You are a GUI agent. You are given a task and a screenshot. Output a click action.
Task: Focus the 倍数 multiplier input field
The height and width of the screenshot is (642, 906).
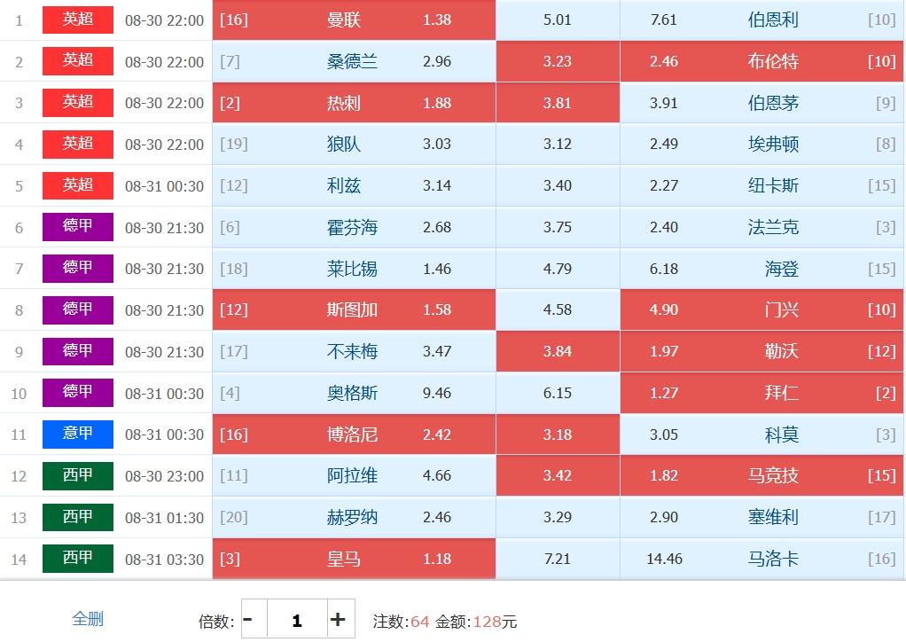pos(297,619)
